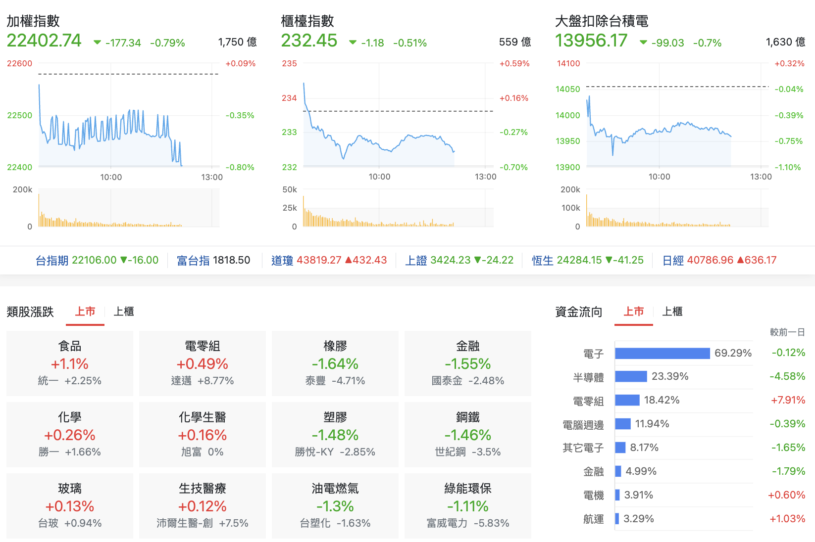This screenshot has width=815, height=542.
Task: Open the 化學 sector card
Action: [x=70, y=435]
